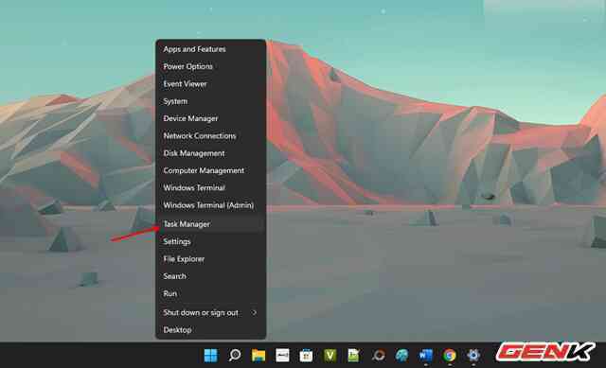Image resolution: width=606 pixels, height=368 pixels.
Task: Choose System in the context menu
Action: (x=210, y=101)
